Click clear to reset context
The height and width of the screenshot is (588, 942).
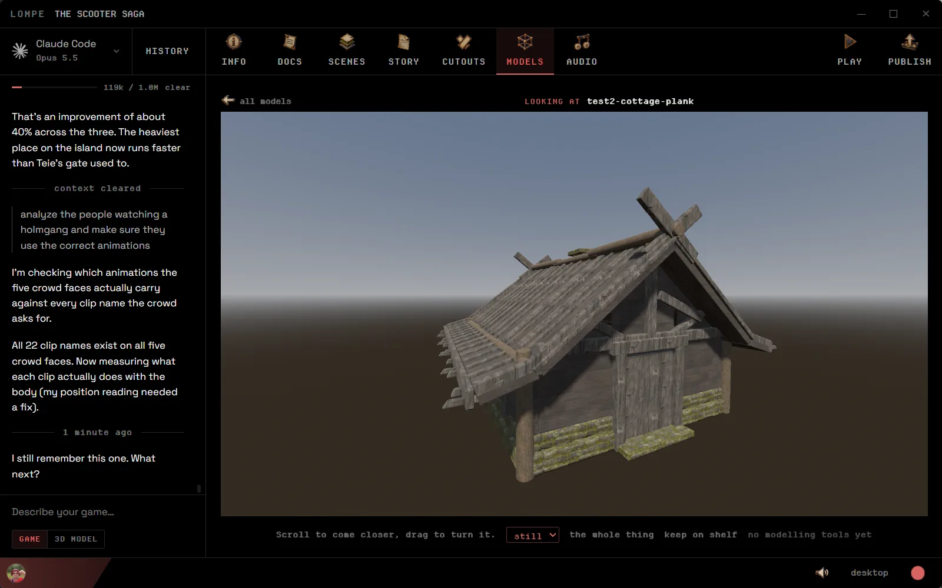(x=178, y=87)
